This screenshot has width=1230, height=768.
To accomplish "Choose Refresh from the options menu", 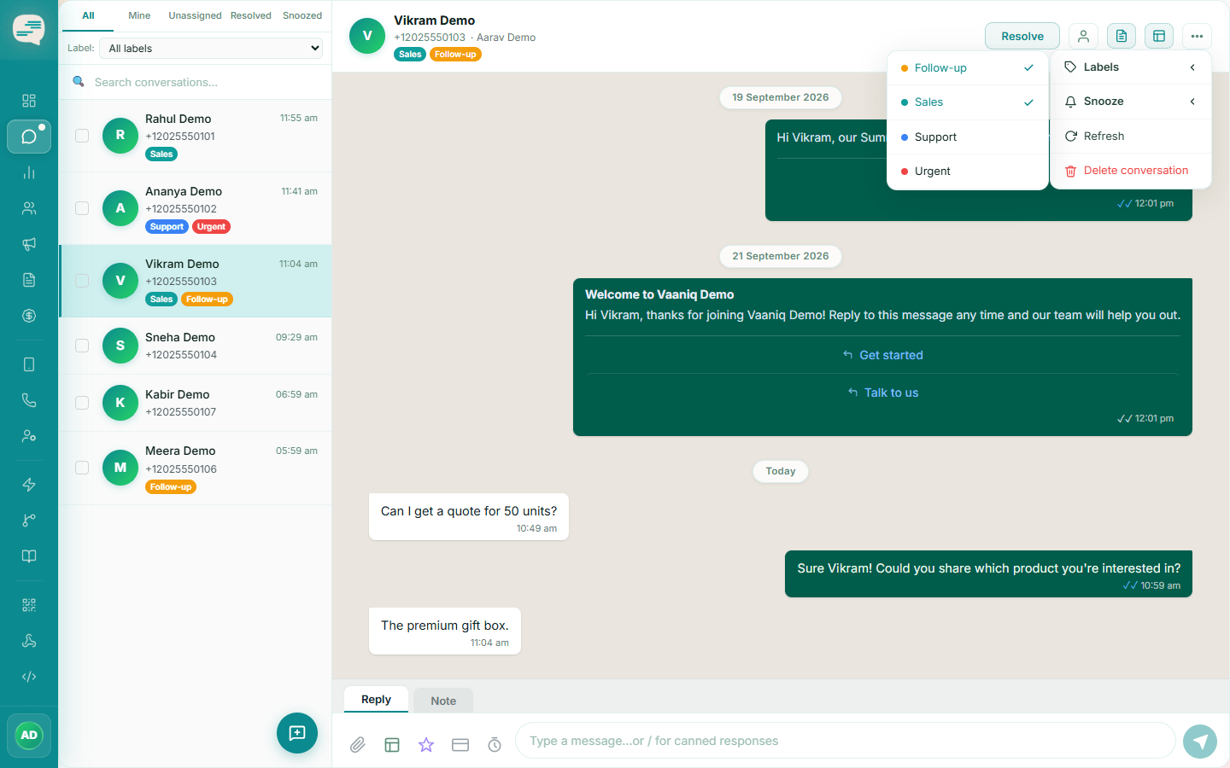I will pyautogui.click(x=1130, y=137).
